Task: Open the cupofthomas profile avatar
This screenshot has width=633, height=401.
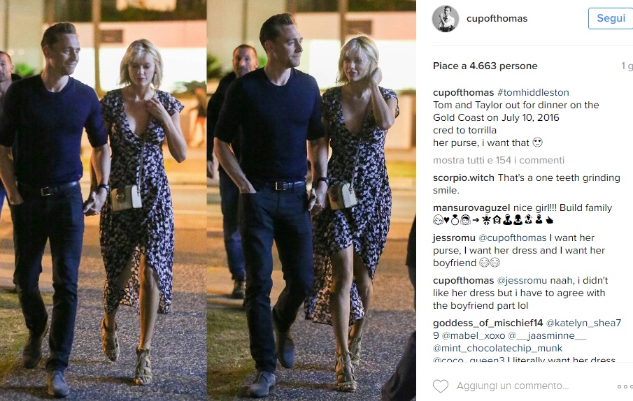Action: point(446,19)
